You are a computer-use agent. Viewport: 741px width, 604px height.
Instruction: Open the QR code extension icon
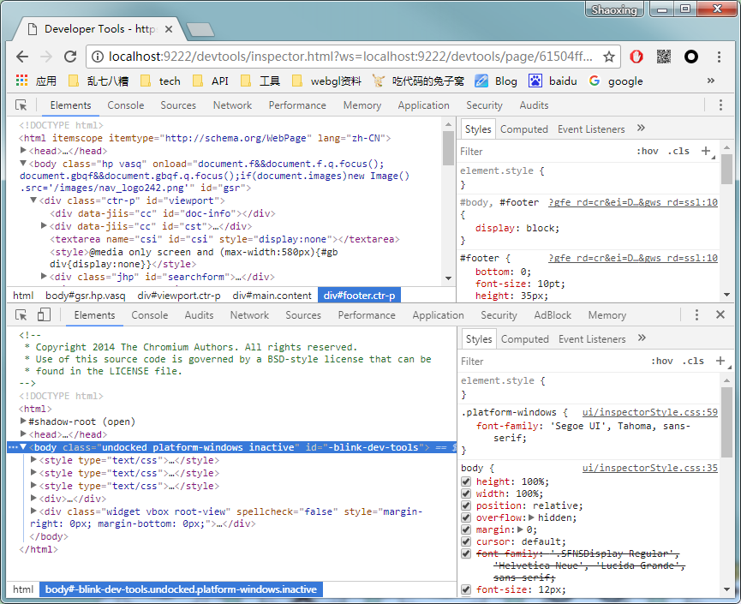pyautogui.click(x=664, y=57)
